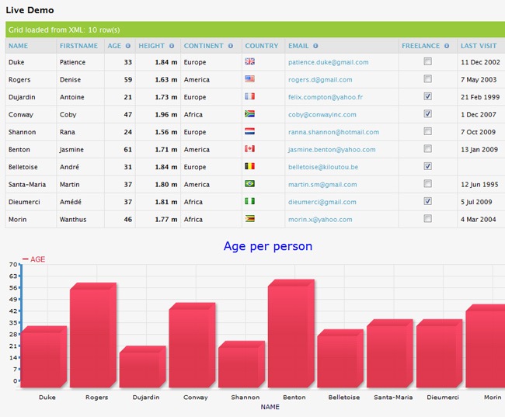Sort by the COUNTRY column header
Screen dimensions: 505x417
pos(261,46)
